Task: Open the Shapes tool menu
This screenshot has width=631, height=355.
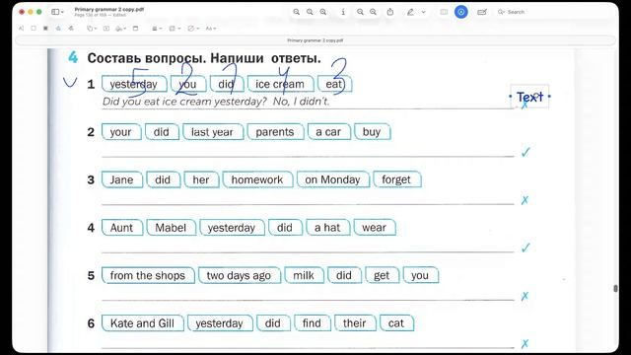Action: [91, 29]
